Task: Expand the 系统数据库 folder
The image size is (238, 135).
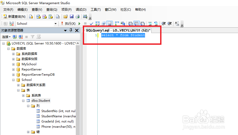Action: click(x=13, y=54)
